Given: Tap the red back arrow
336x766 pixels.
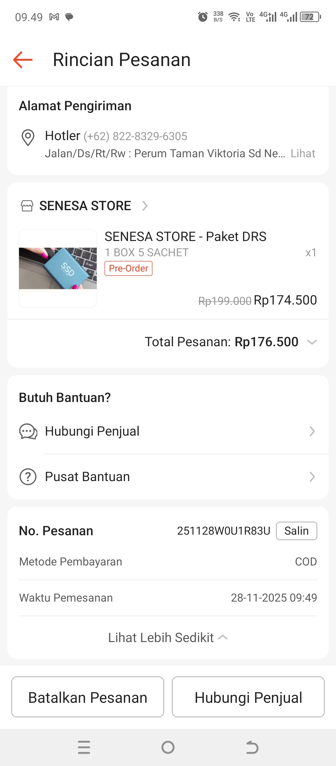Looking at the screenshot, I should coord(23,59).
